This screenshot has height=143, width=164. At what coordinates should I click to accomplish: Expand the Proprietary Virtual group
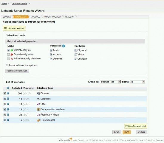pos(4,115)
